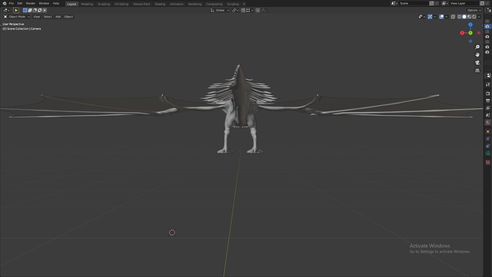
Task: Switch to the Texture Paint workspace tab
Action: pyautogui.click(x=141, y=4)
